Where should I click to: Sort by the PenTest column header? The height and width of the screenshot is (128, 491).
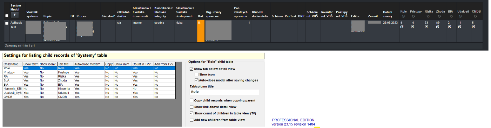[290, 16]
